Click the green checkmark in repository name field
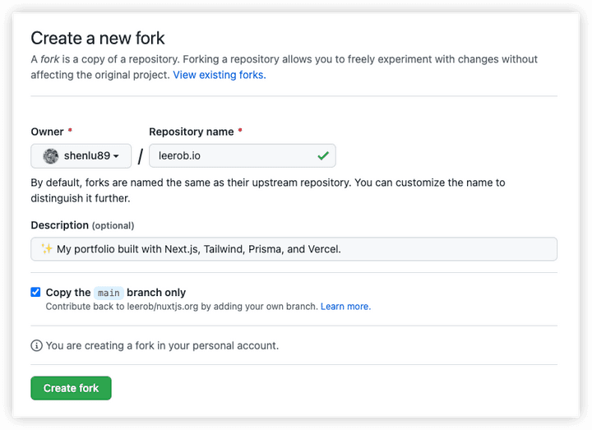This screenshot has height=430, width=592. click(x=323, y=155)
